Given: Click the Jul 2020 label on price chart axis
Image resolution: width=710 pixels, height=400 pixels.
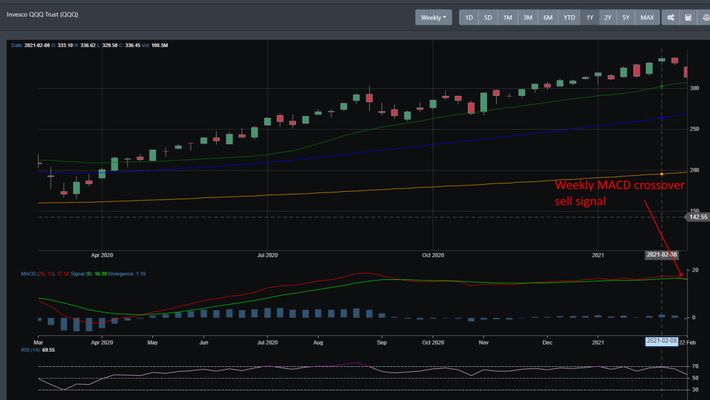Looking at the screenshot, I should coord(267,255).
